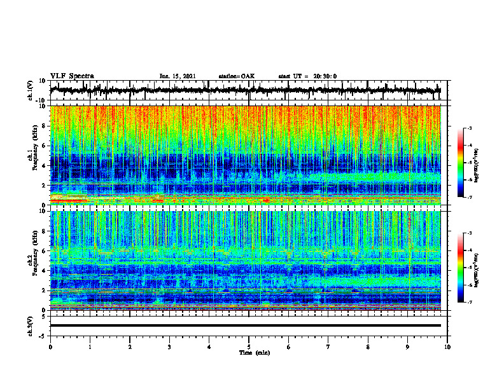Select the 'start UT = 20:30: 0' text

pos(307,76)
